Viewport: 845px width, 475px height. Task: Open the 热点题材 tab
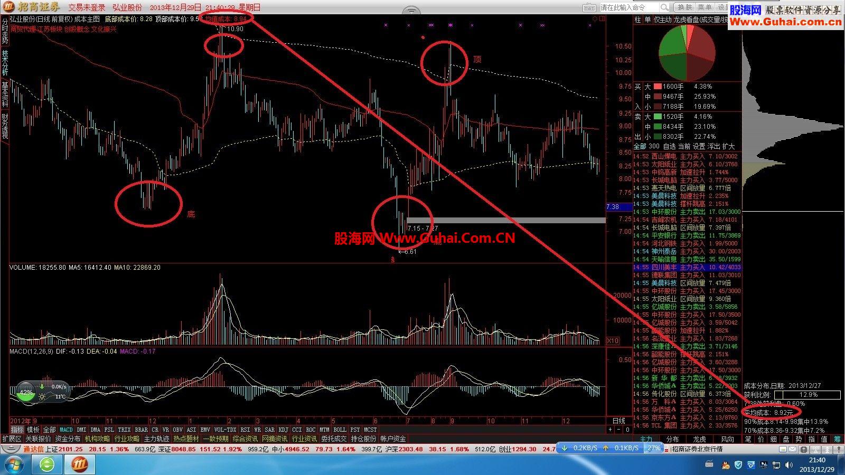(186, 439)
